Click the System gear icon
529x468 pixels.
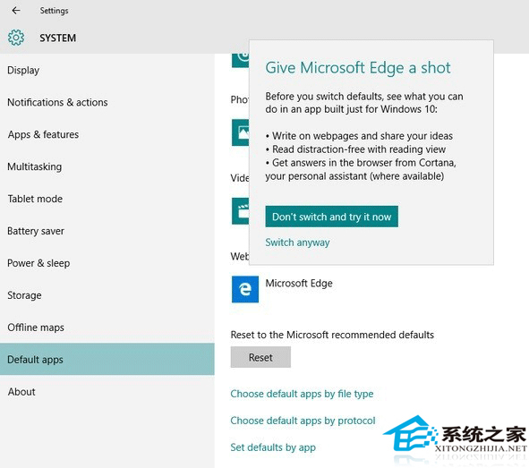coord(16,38)
